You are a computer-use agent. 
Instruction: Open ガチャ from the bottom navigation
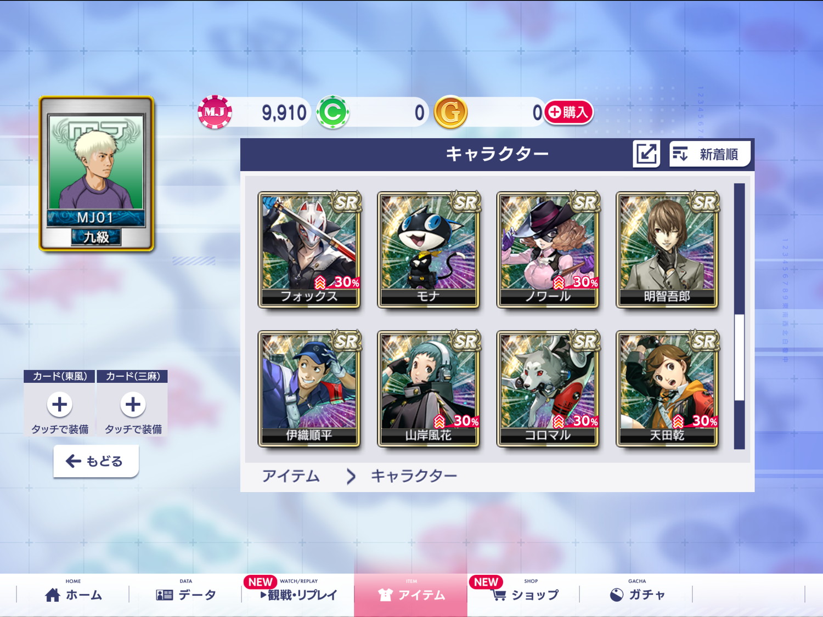(636, 595)
